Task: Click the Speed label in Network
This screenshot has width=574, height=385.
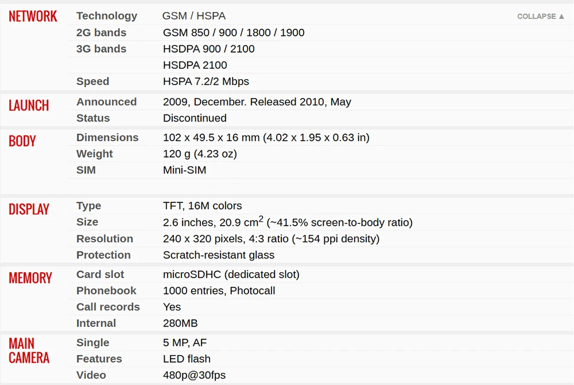Action: pos(92,81)
